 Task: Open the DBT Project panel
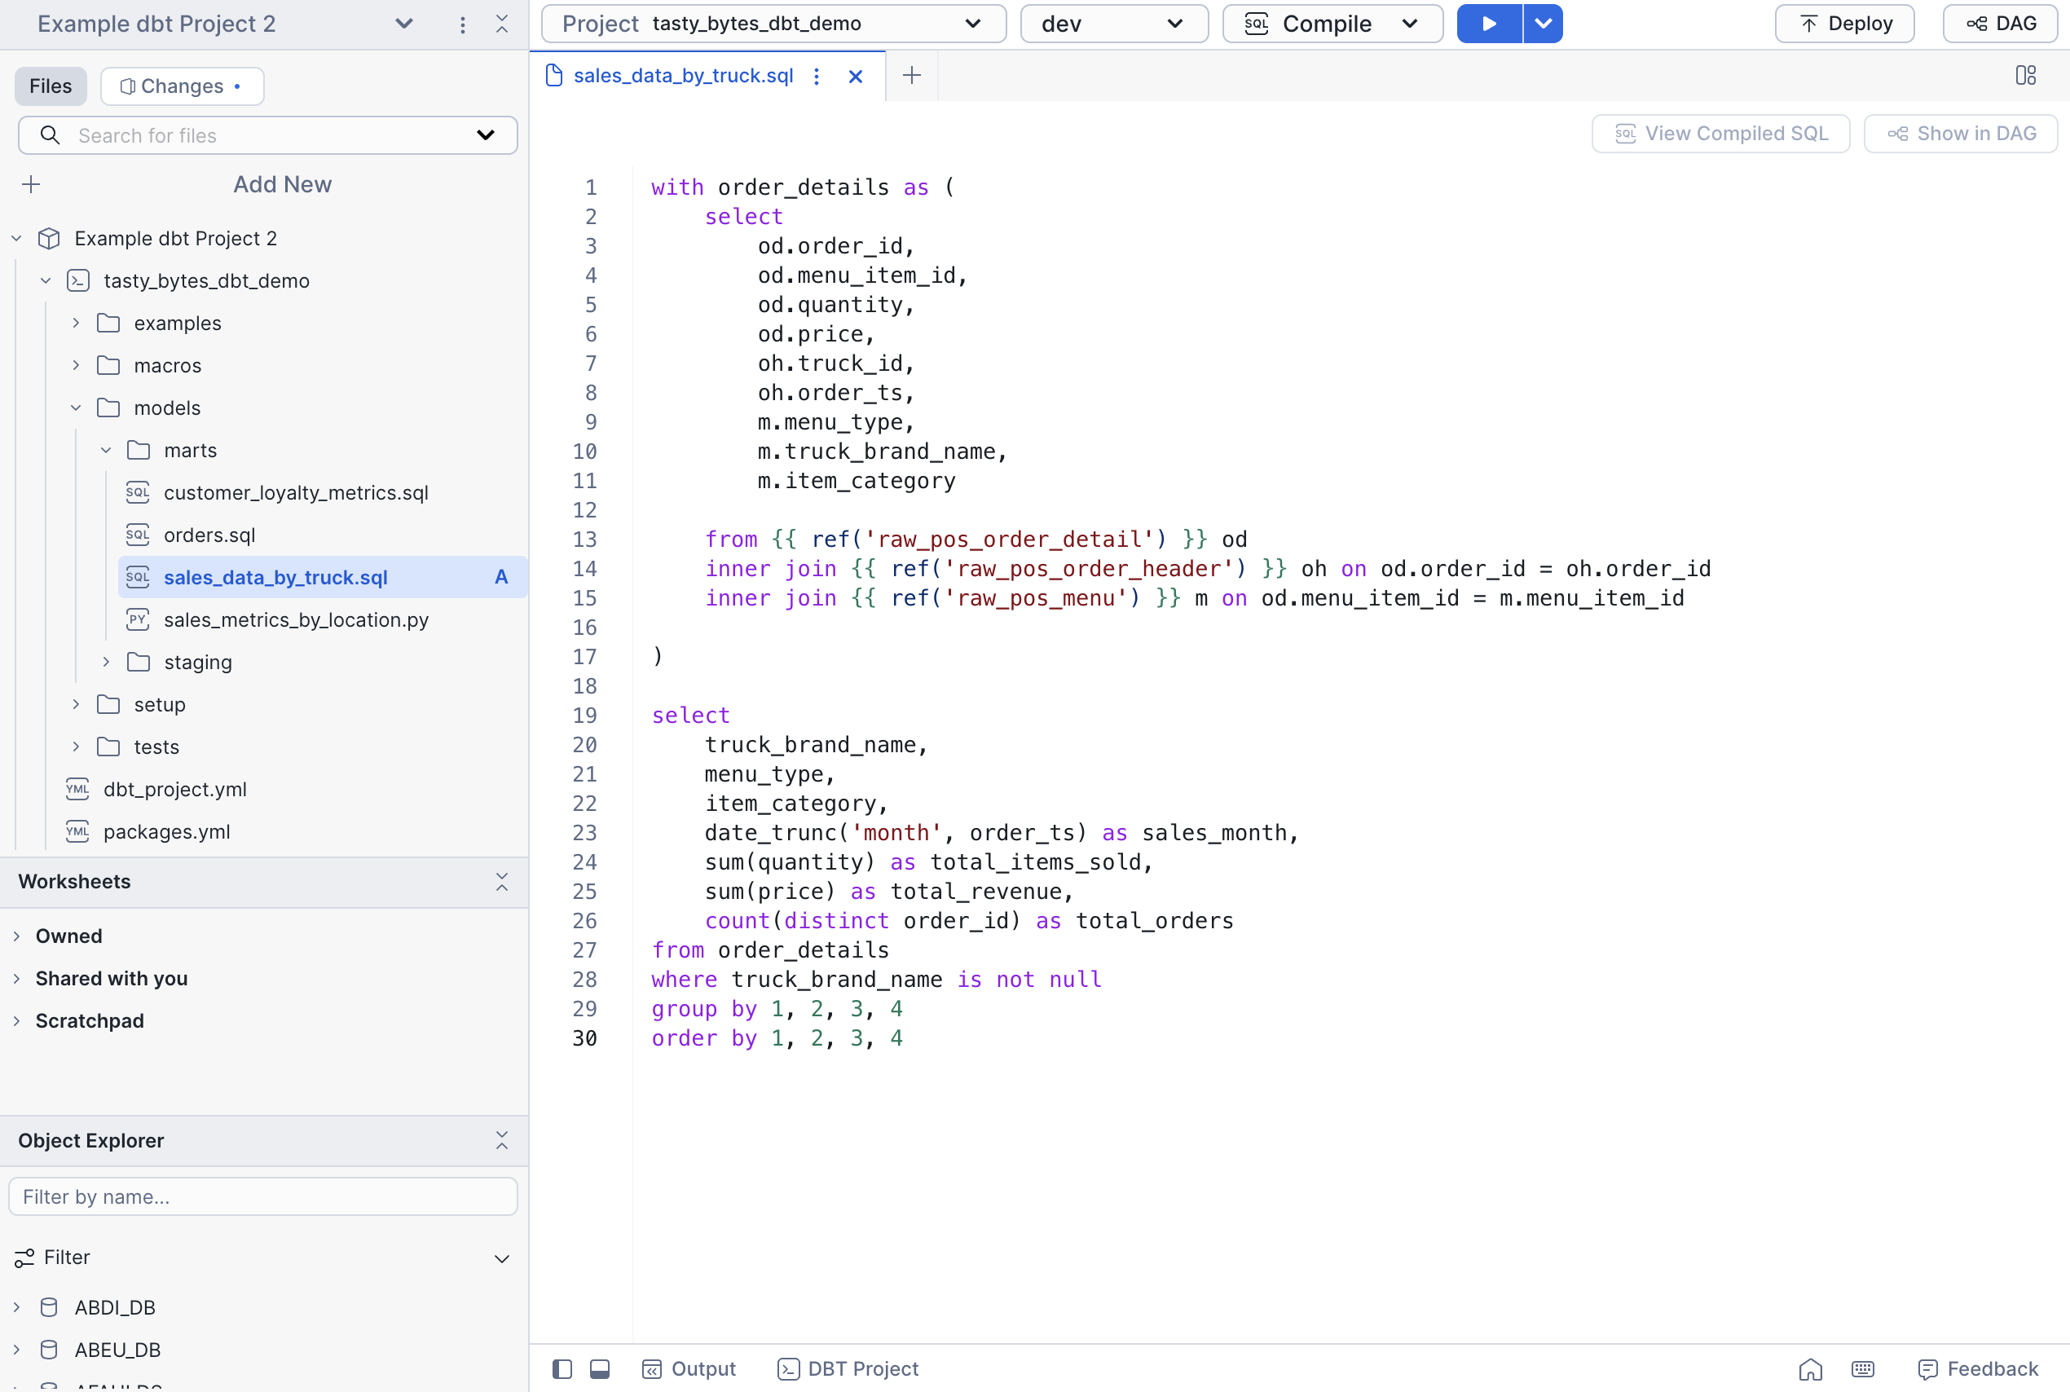click(x=848, y=1370)
